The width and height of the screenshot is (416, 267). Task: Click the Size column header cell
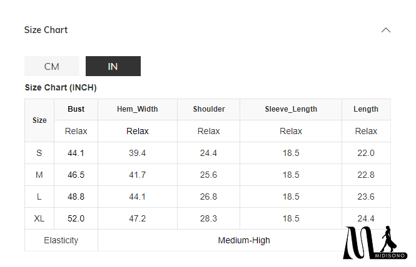(39, 120)
